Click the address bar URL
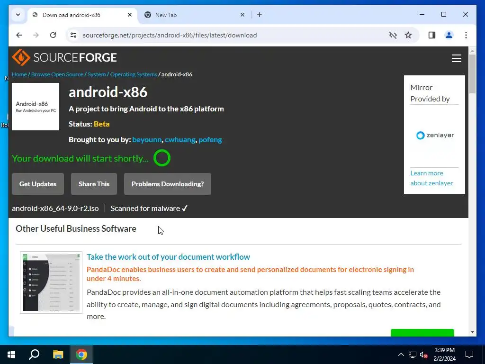The width and height of the screenshot is (485, 364). [170, 35]
